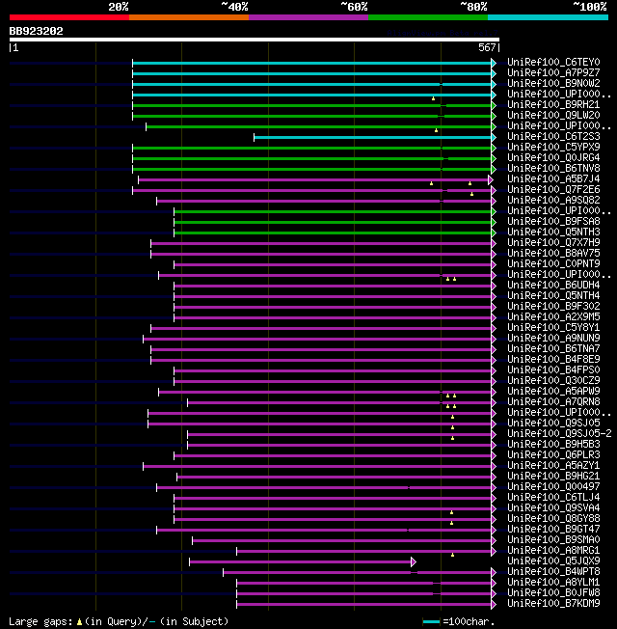Select the UniRef100_Q00497 label

point(553,487)
